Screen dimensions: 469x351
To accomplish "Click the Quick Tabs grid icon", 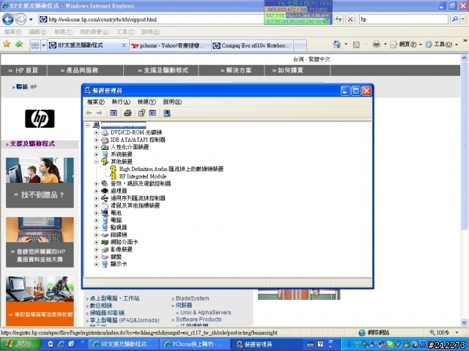I will (x=35, y=45).
